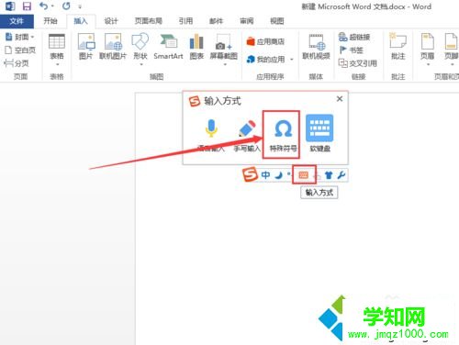The width and height of the screenshot is (459, 345).
Task: Open the 文件 (File) tab
Action: (17, 21)
